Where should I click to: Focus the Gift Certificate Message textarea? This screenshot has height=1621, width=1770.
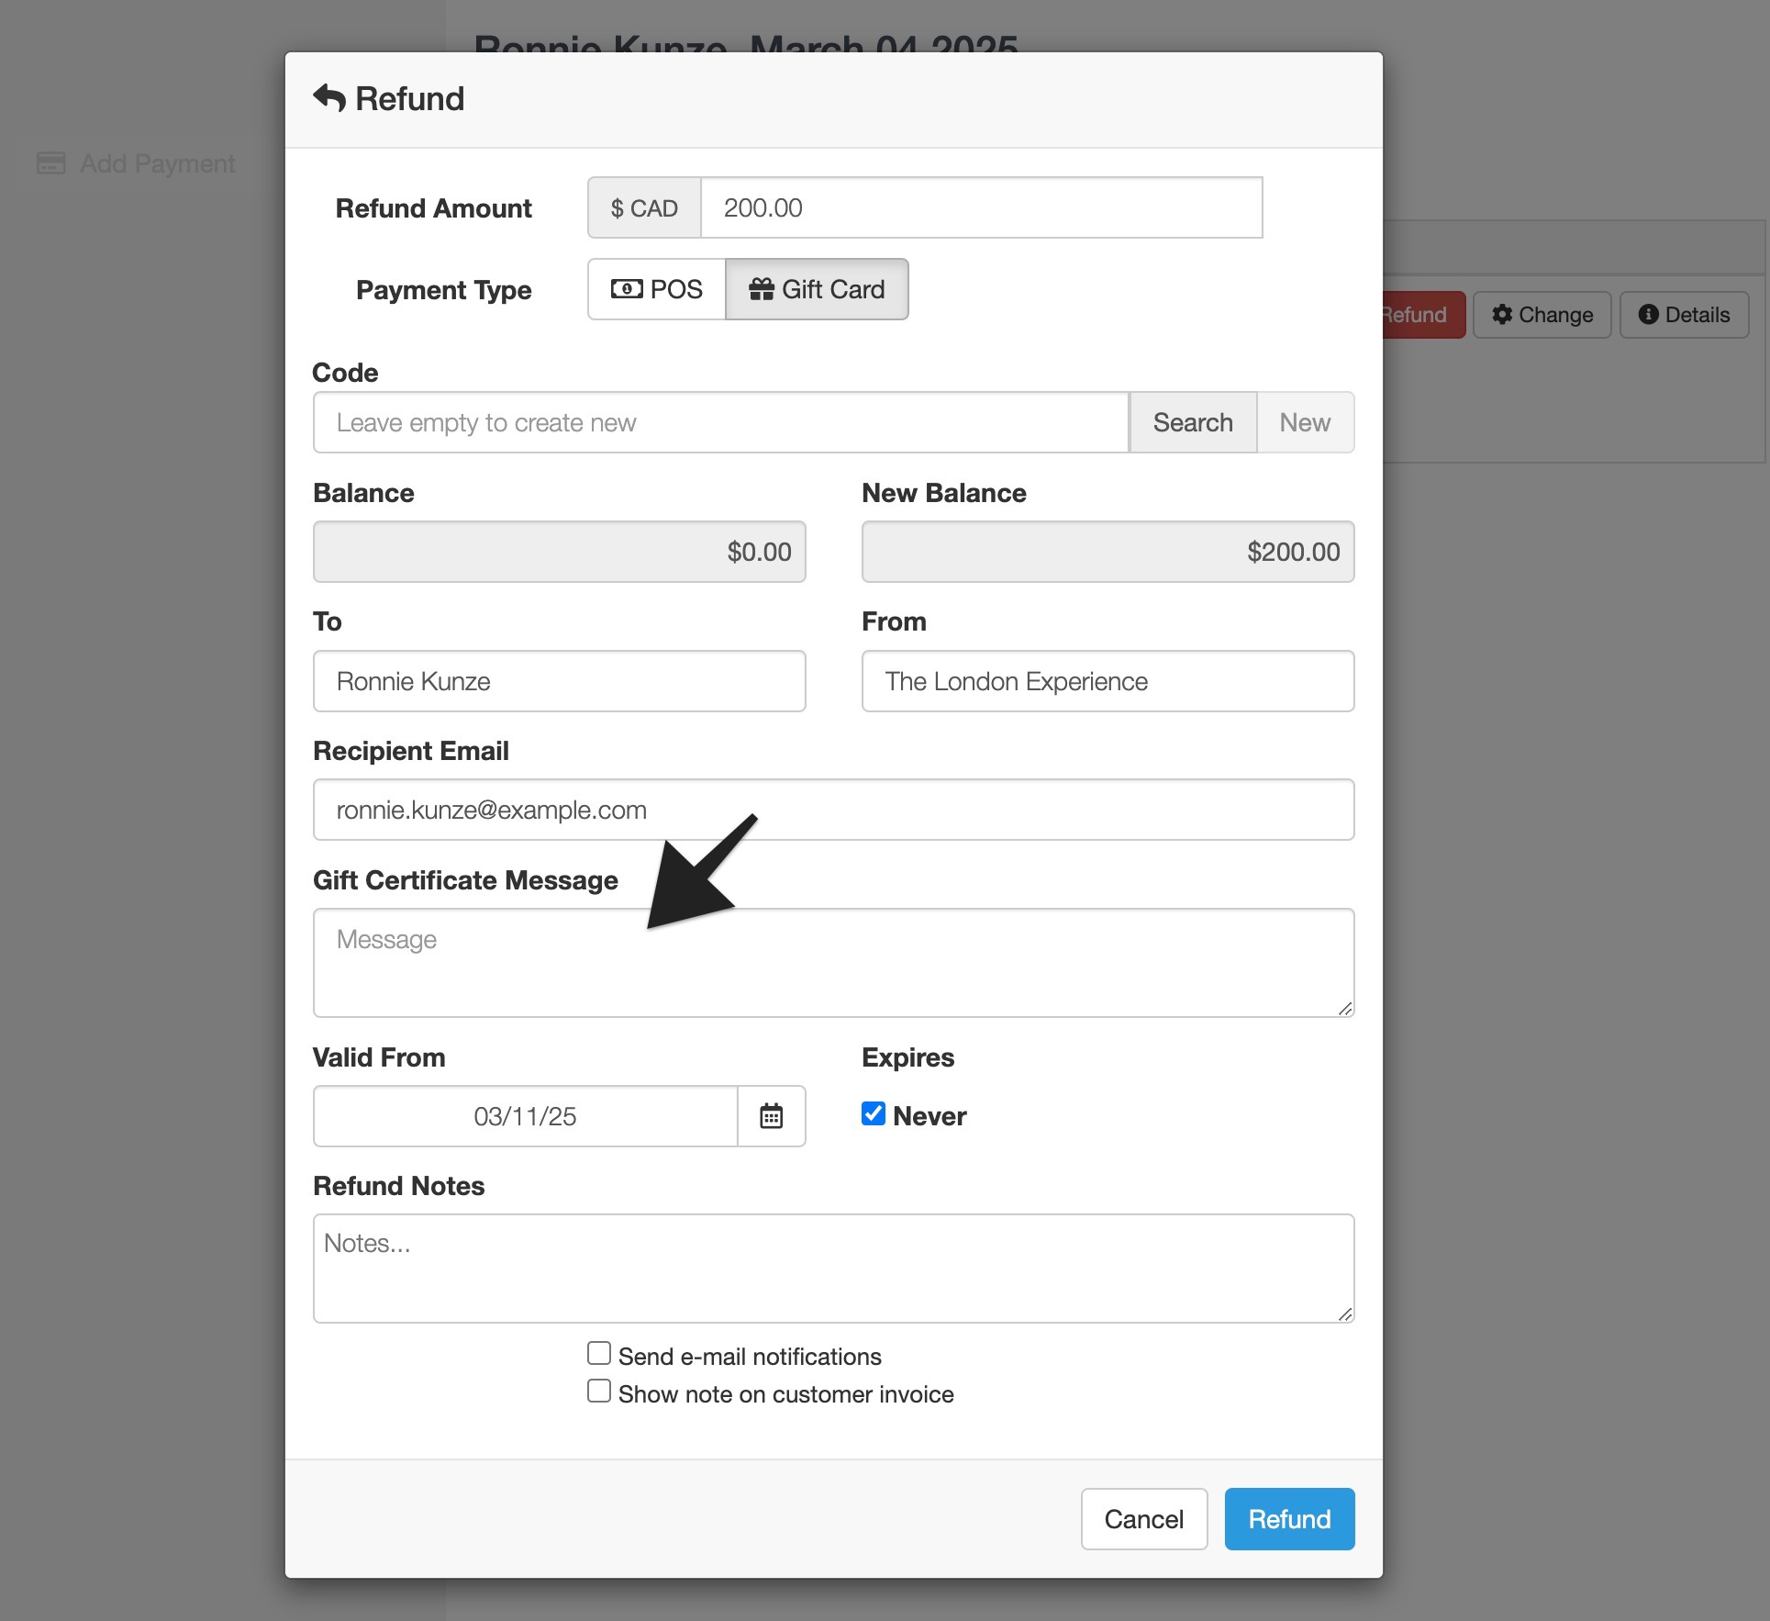(833, 963)
